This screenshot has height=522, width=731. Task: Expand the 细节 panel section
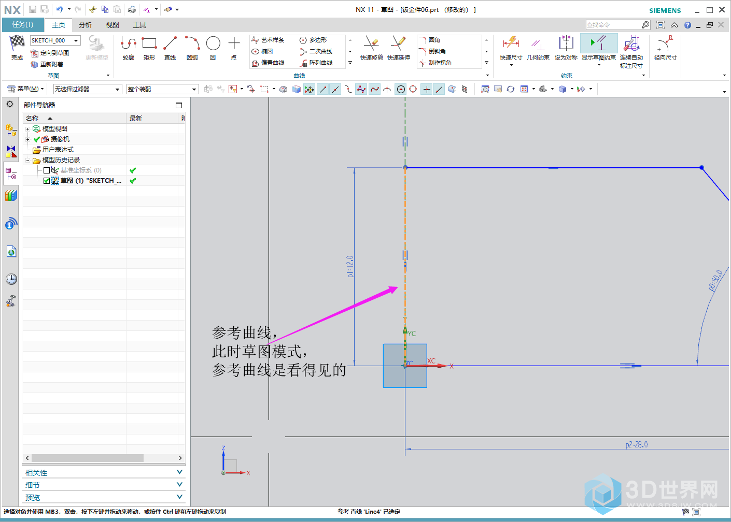pos(104,485)
